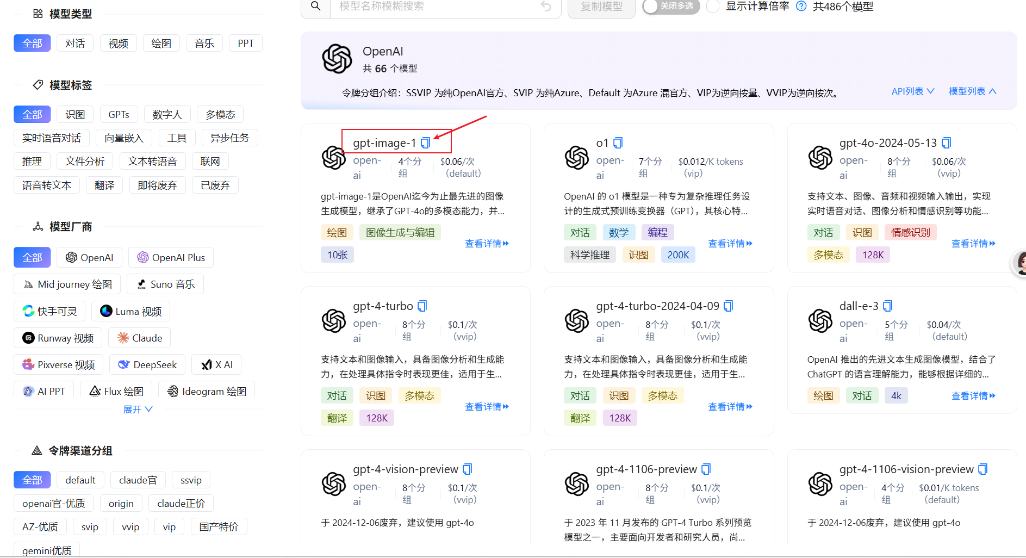The width and height of the screenshot is (1026, 558).
Task: Collapse the 模型列表 section
Action: [x=972, y=91]
